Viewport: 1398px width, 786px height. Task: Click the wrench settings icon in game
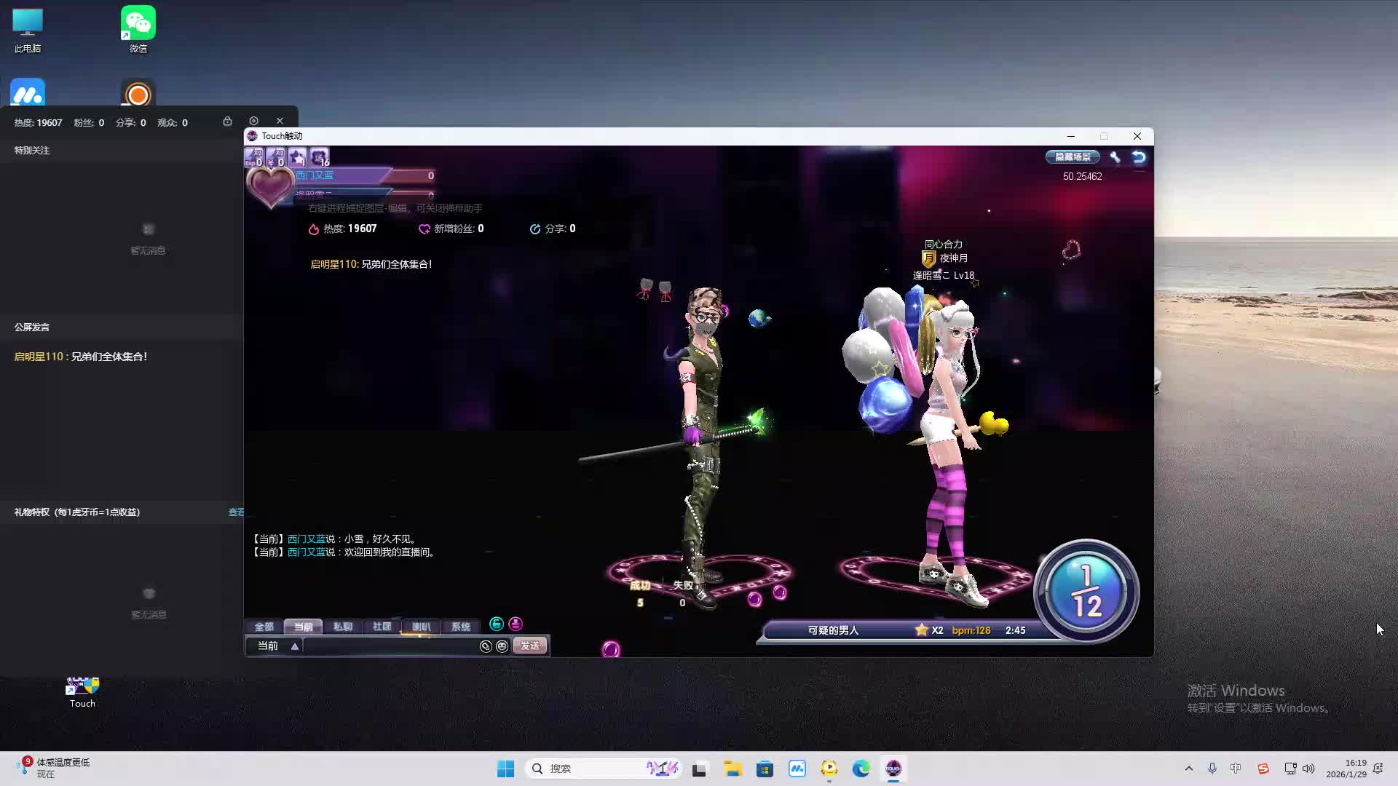coord(1115,157)
